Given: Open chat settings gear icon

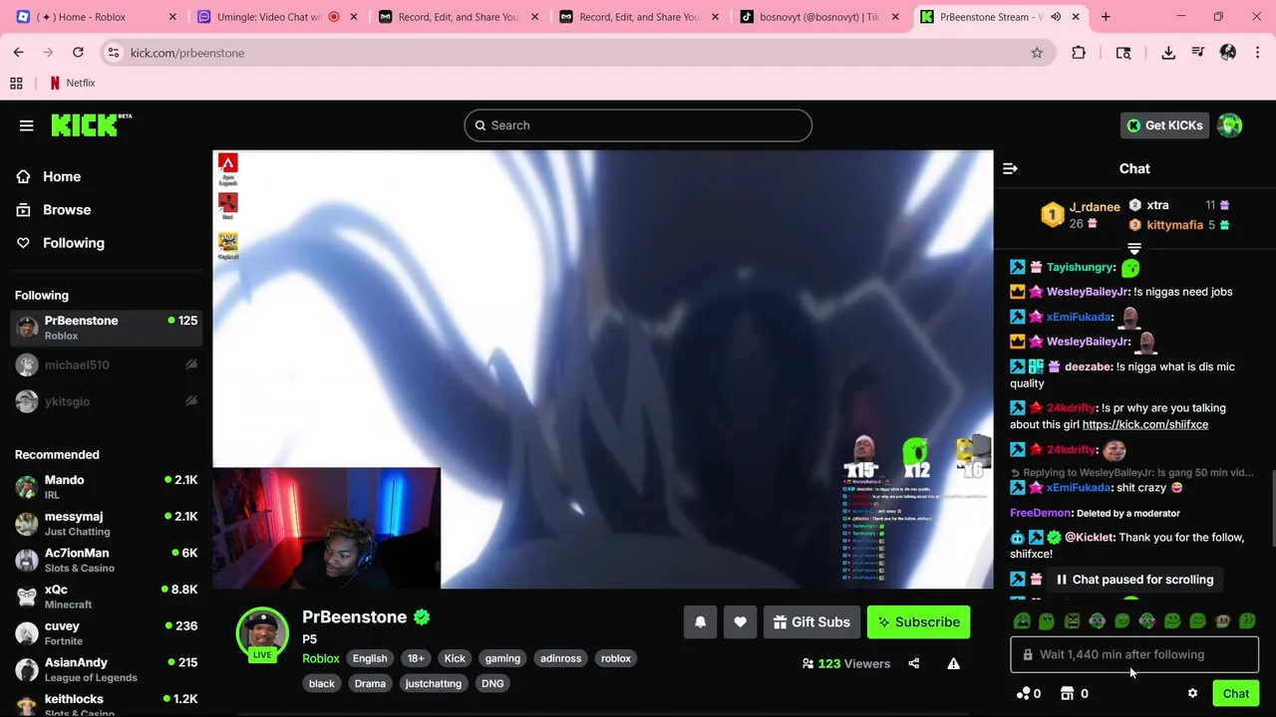Looking at the screenshot, I should (x=1192, y=694).
